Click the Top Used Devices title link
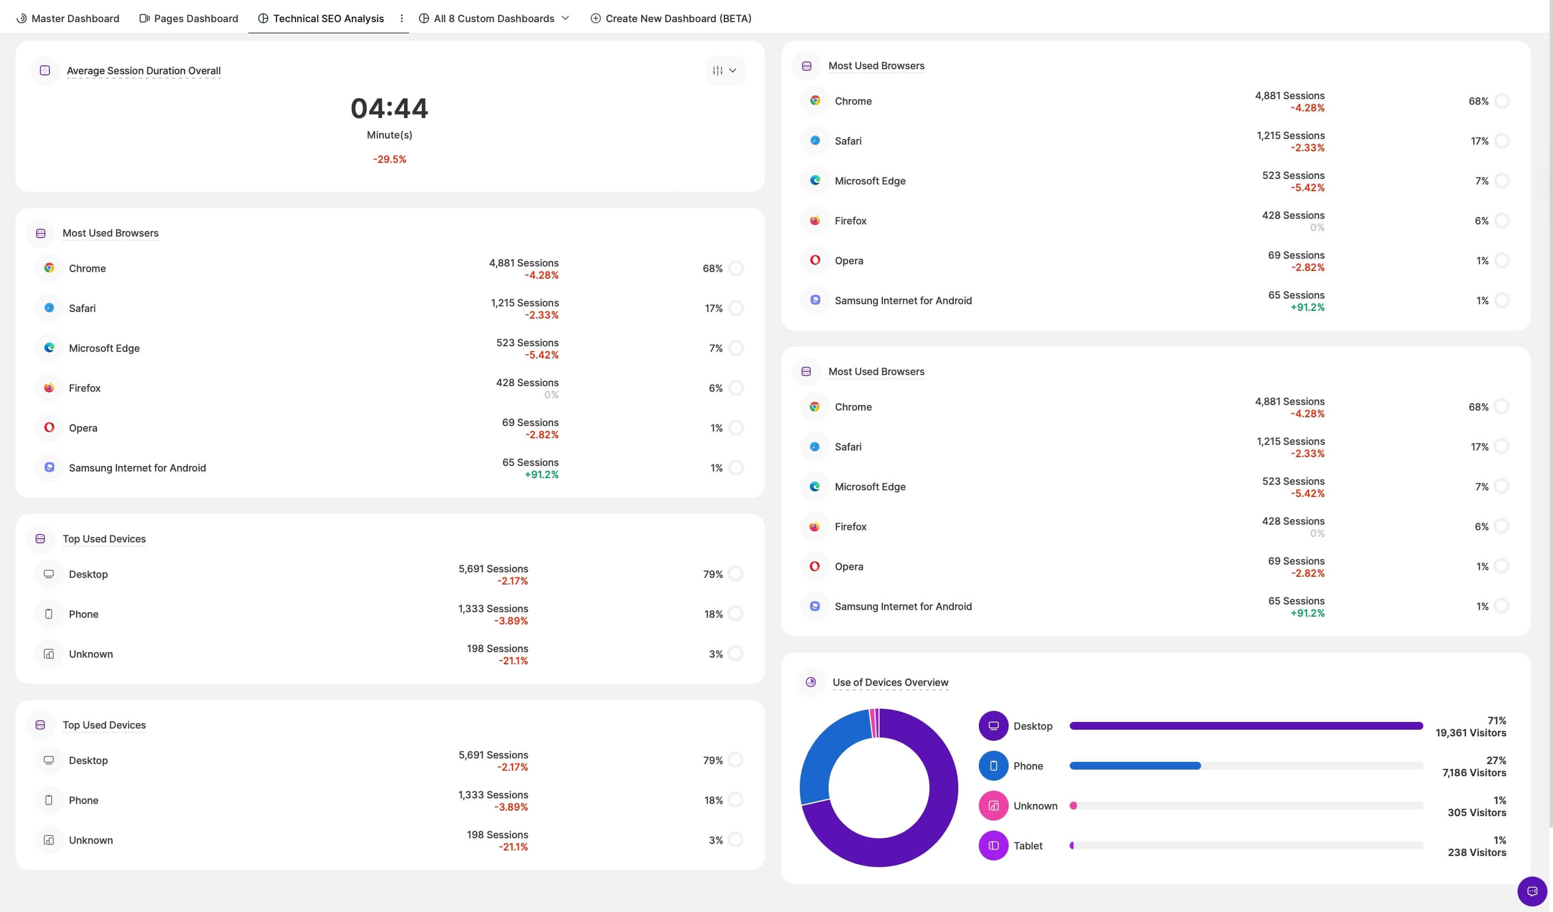Image resolution: width=1553 pixels, height=912 pixels. pos(104,539)
